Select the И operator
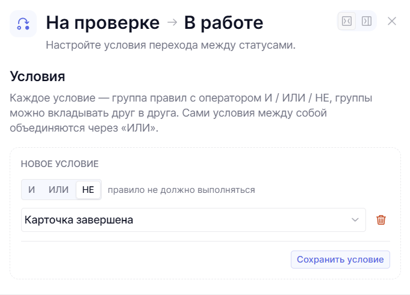This screenshot has width=410, height=295. tap(32, 190)
